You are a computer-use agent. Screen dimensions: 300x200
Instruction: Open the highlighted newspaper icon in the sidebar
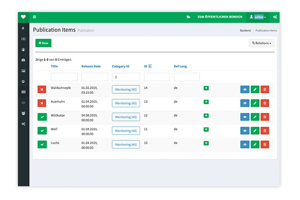(23, 92)
